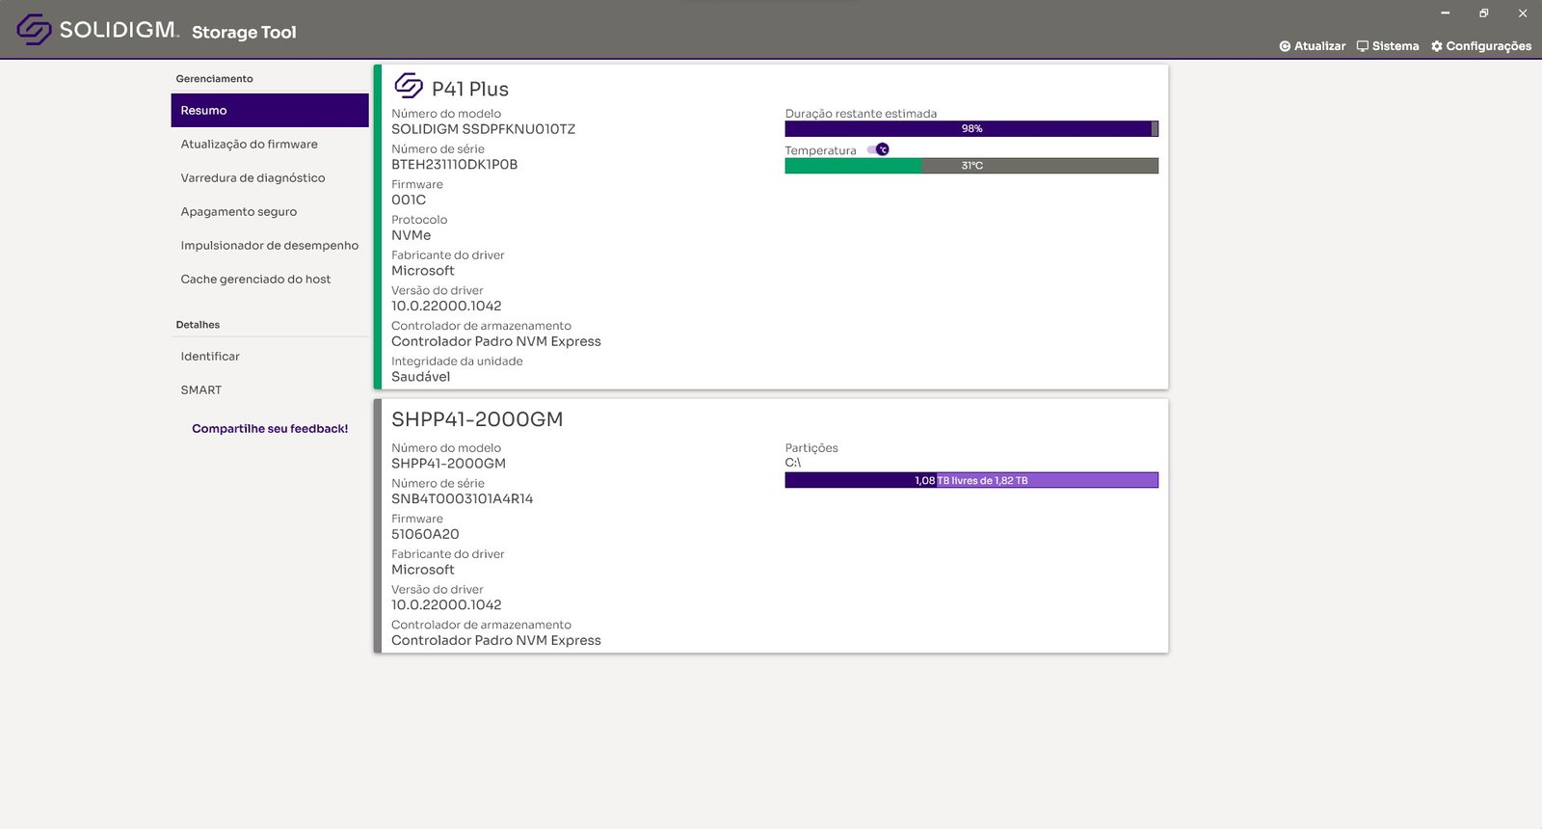
Task: Open Configurações via the gear icon
Action: point(1437,46)
